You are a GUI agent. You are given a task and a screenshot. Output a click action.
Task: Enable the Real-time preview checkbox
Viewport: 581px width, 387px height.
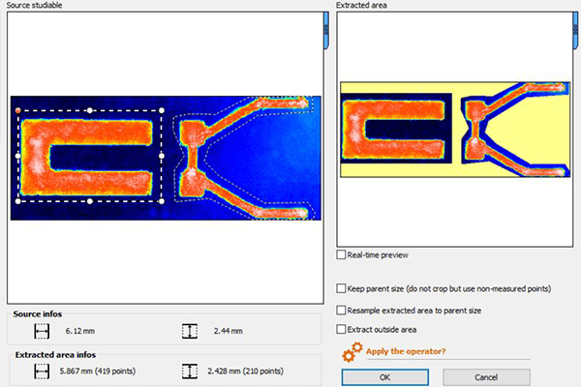tap(341, 254)
